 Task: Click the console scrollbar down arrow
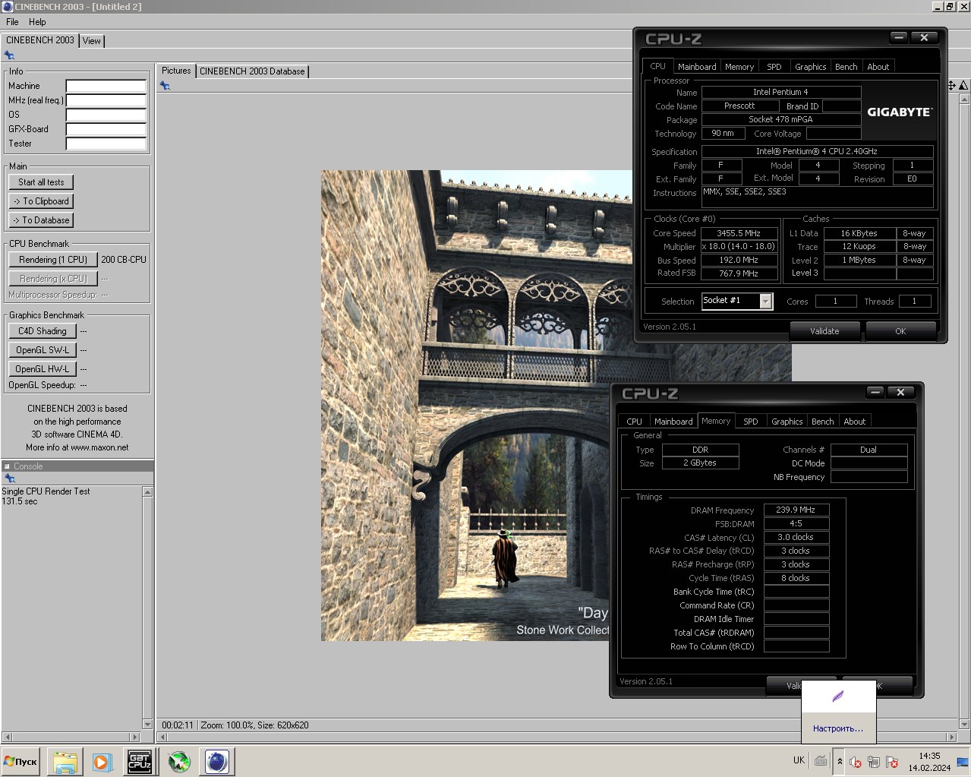pos(147,725)
